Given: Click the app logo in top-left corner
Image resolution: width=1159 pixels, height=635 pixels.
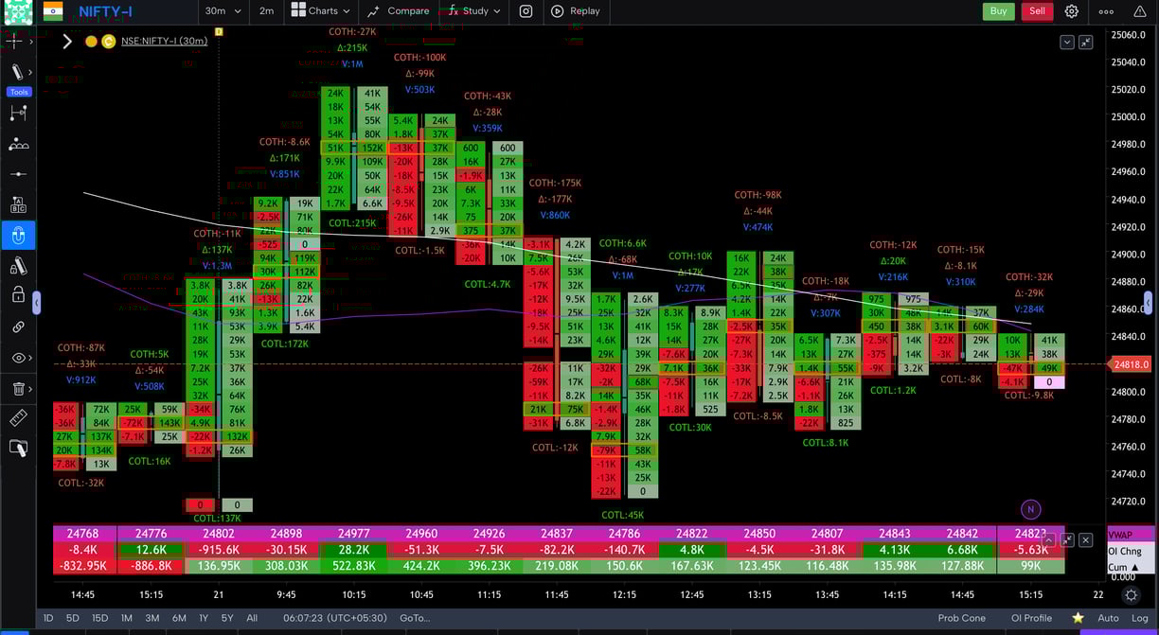Looking at the screenshot, I should coord(18,11).
